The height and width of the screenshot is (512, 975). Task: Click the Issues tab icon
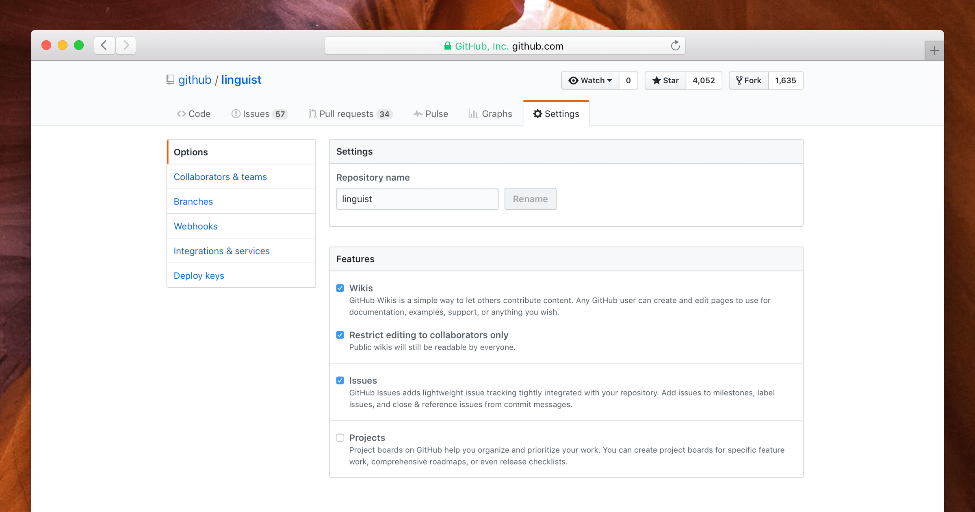(x=235, y=113)
